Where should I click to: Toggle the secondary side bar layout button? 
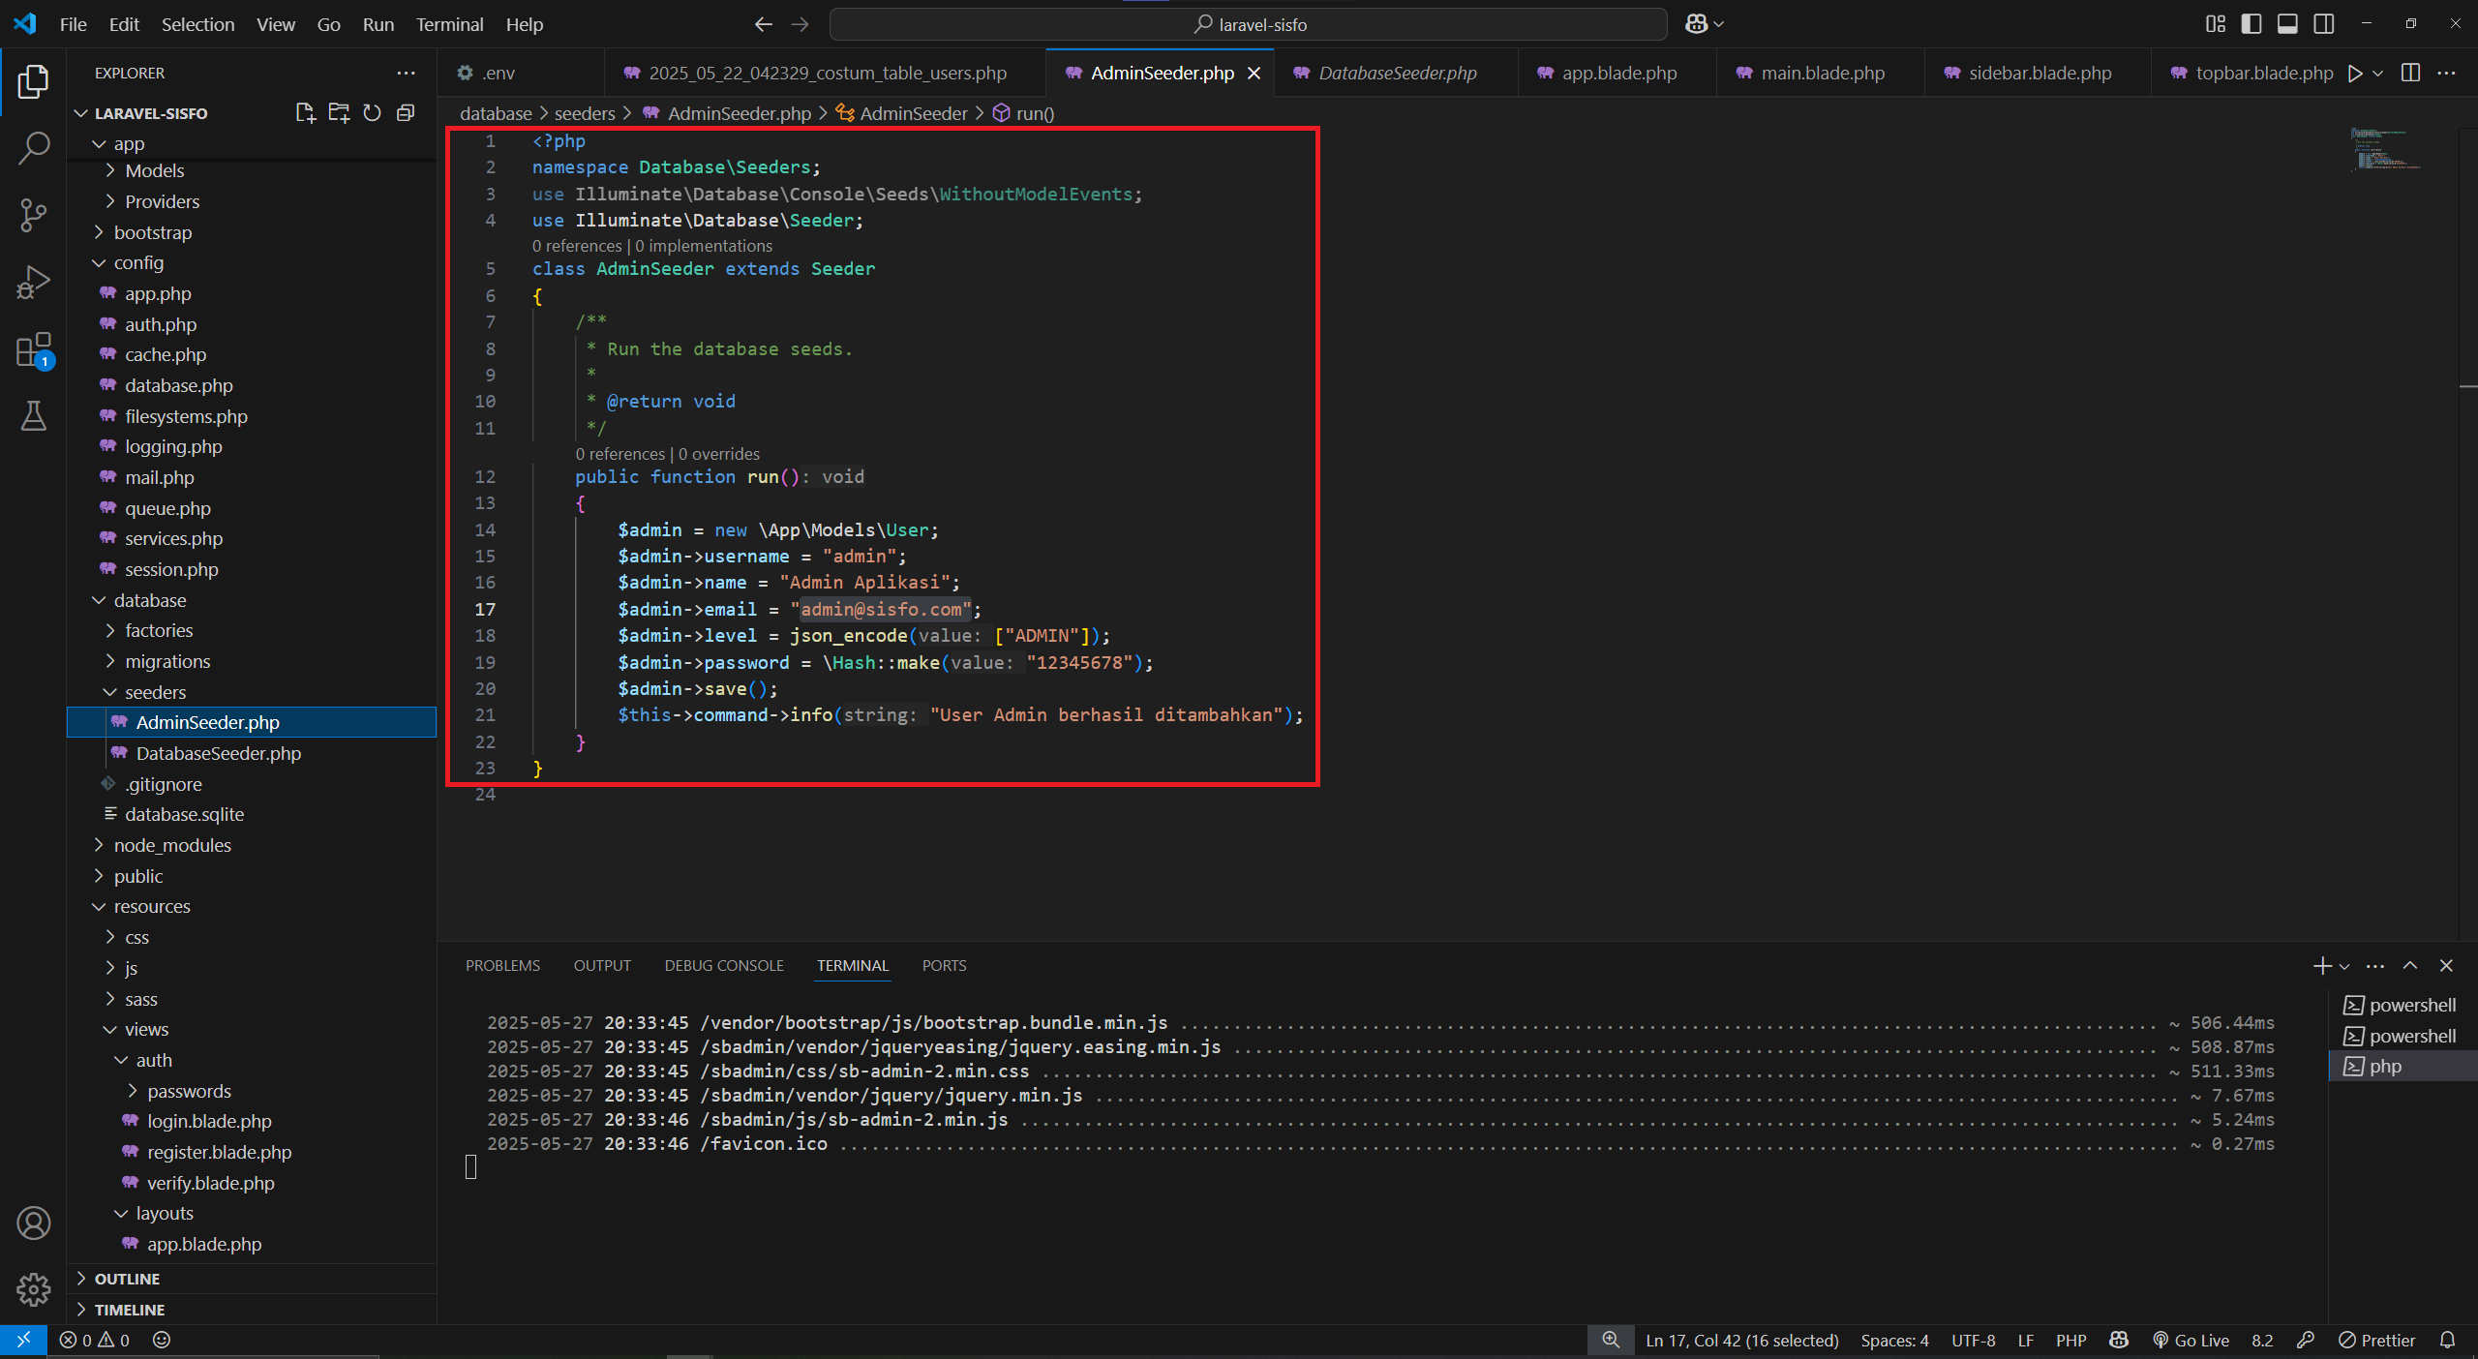pos(2323,24)
